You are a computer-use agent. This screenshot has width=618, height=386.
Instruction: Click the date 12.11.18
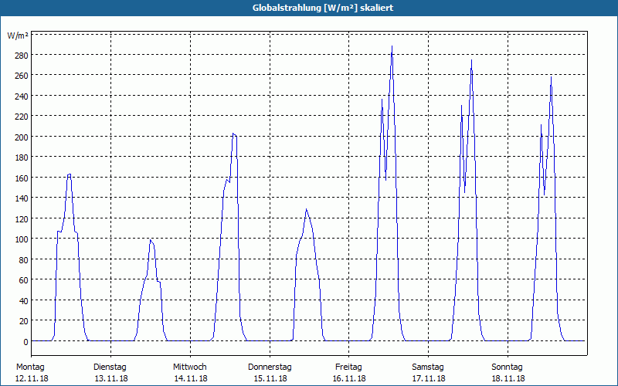pyautogui.click(x=32, y=378)
